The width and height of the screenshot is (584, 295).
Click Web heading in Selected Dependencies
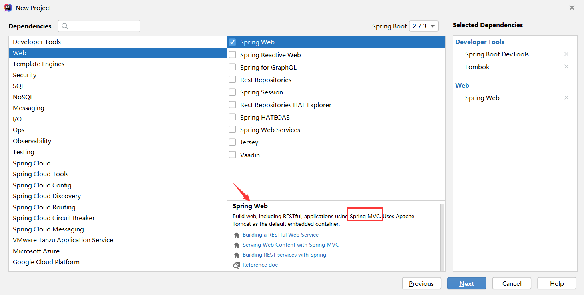[462, 86]
